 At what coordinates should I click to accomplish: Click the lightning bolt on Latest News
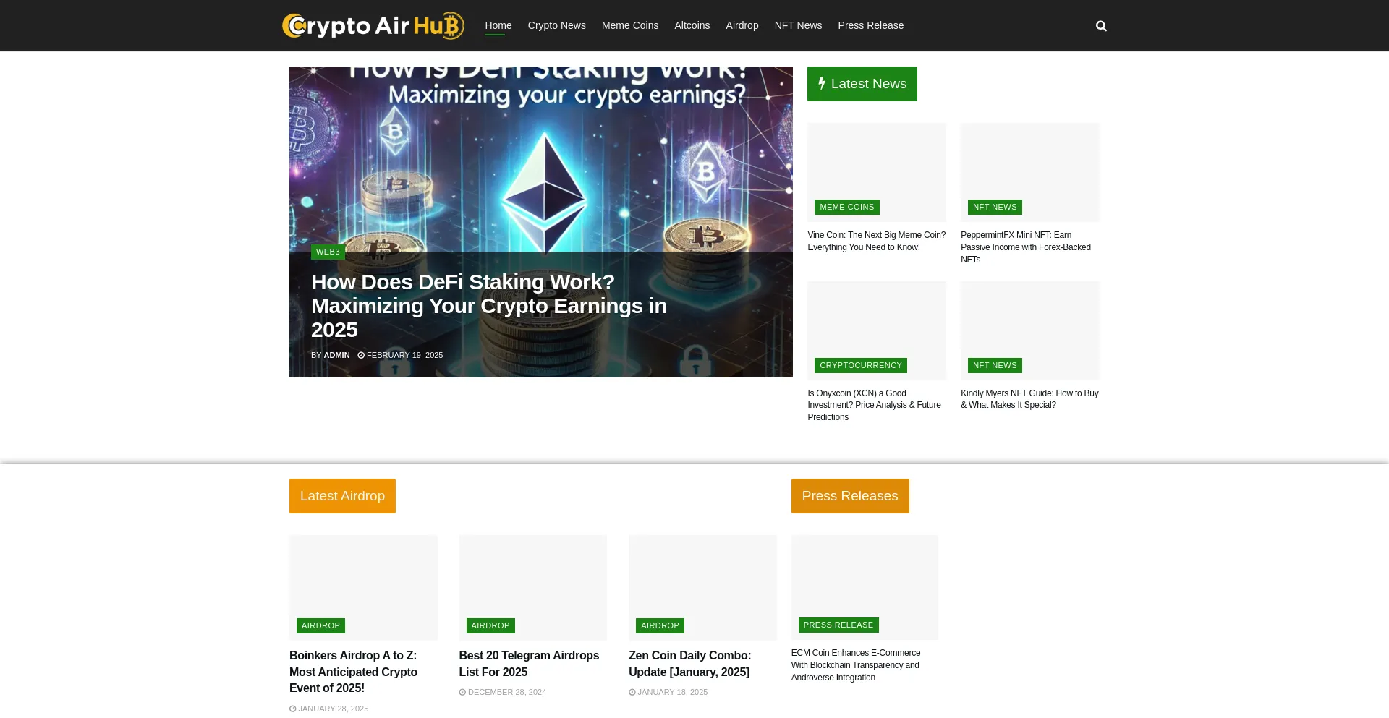(822, 84)
